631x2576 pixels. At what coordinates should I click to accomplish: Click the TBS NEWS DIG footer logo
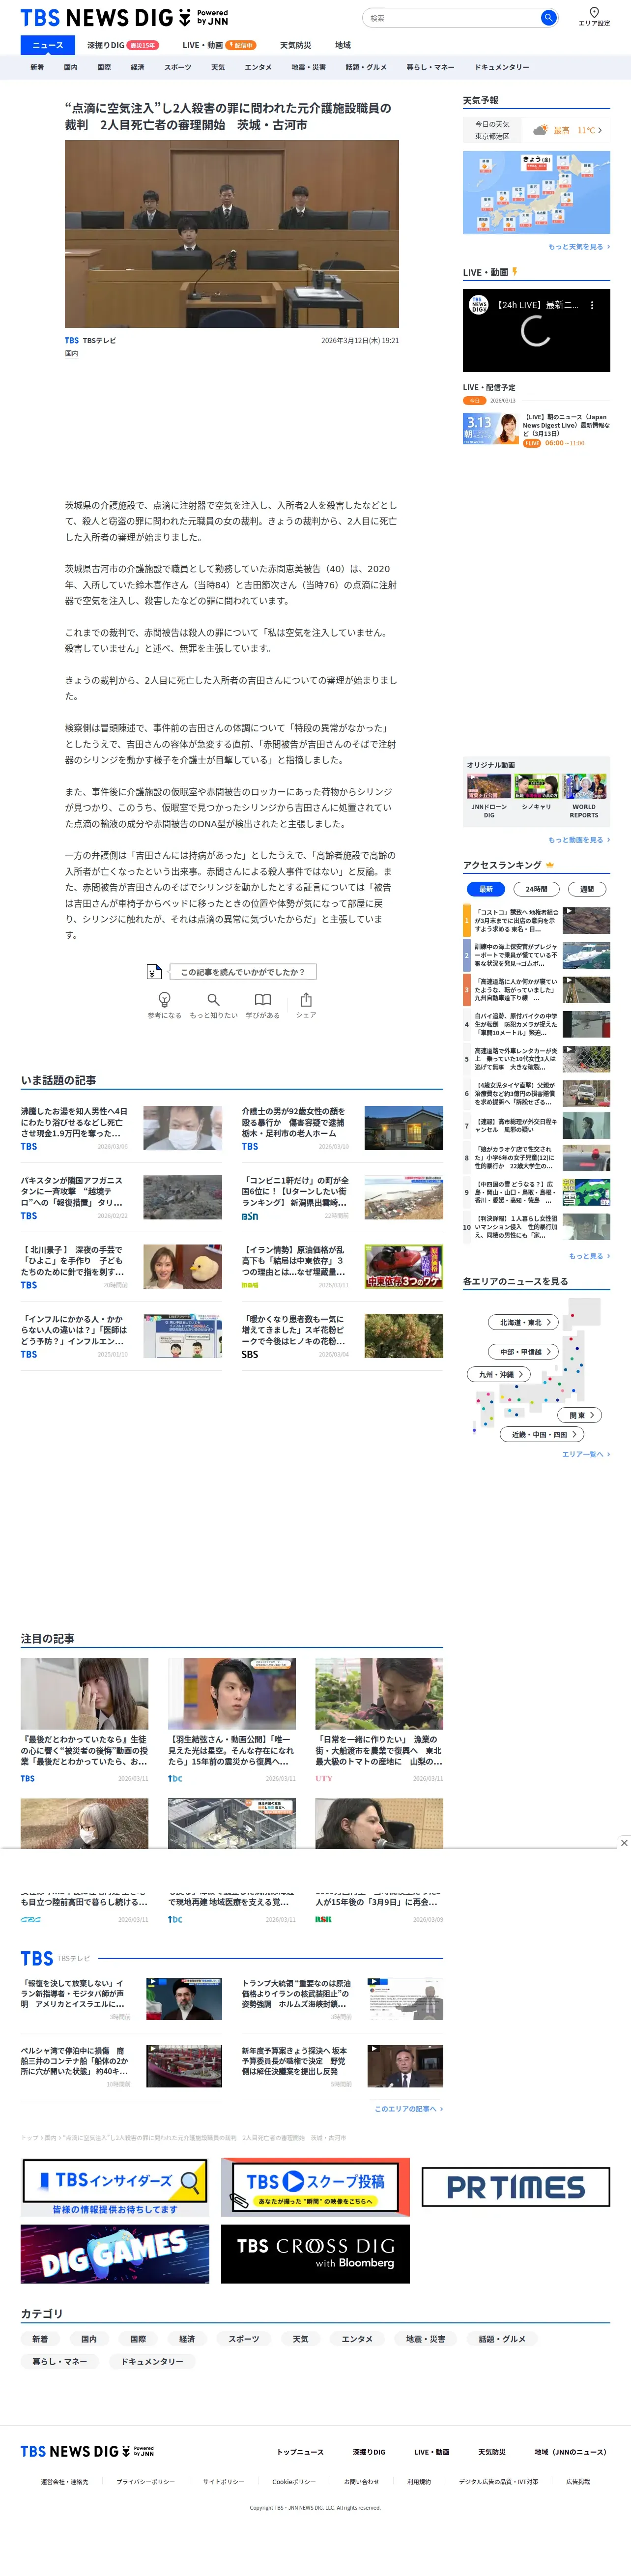tap(87, 2451)
